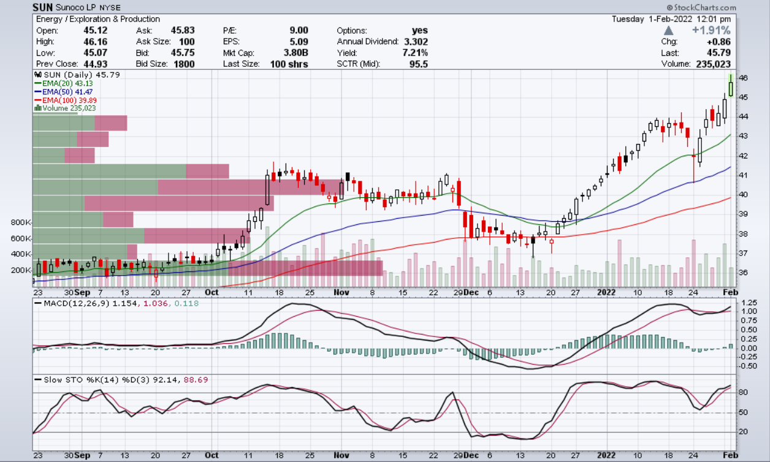Click the Feb label on the bottom date axis
The image size is (770, 462).
point(731,456)
